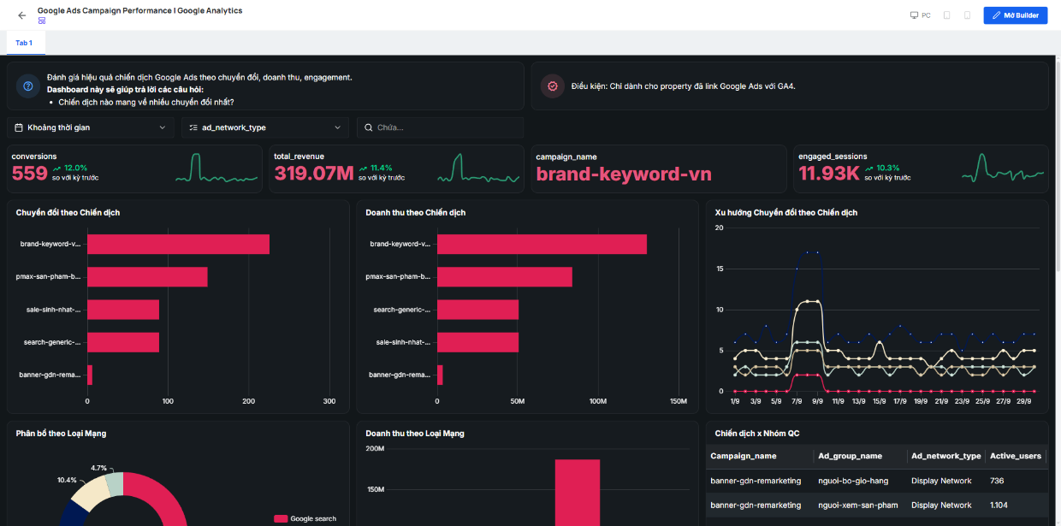Click the Chứa... search field
This screenshot has width=1061, height=526.
(x=441, y=127)
